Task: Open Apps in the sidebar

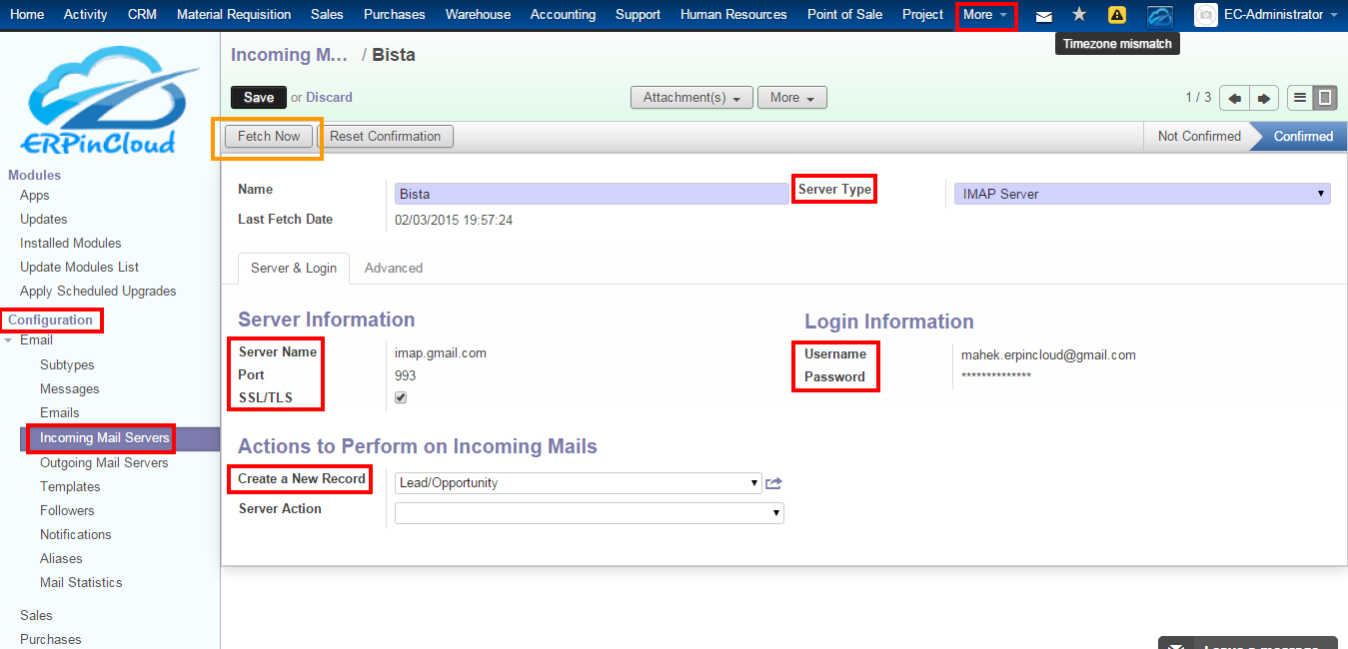Action: coord(35,196)
